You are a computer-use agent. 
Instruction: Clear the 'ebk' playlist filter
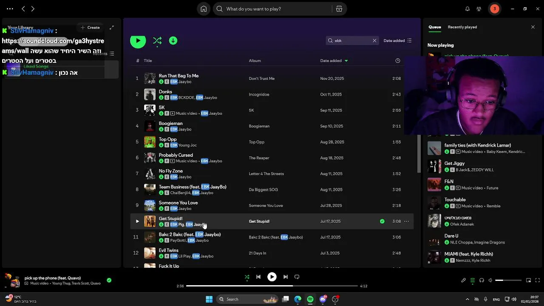click(374, 41)
